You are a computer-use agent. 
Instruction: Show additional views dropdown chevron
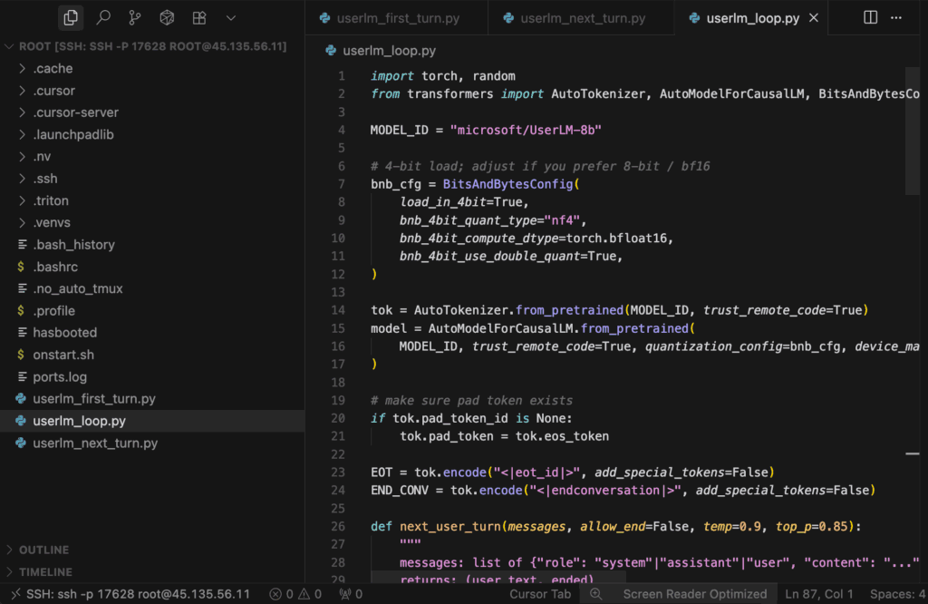click(x=230, y=17)
